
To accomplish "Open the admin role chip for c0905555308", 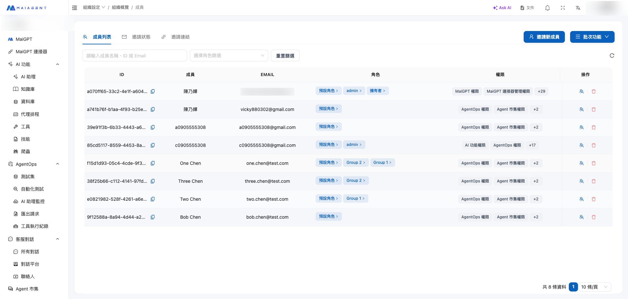I will [x=354, y=144].
